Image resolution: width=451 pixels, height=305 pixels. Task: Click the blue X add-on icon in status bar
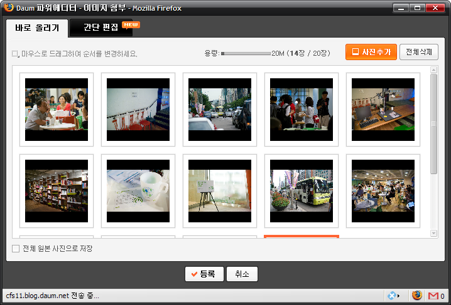pos(393,296)
